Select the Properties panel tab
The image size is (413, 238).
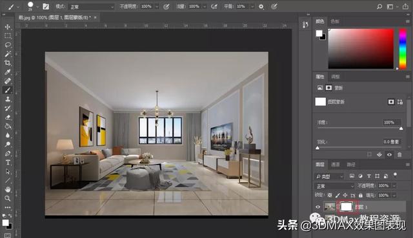click(320, 77)
